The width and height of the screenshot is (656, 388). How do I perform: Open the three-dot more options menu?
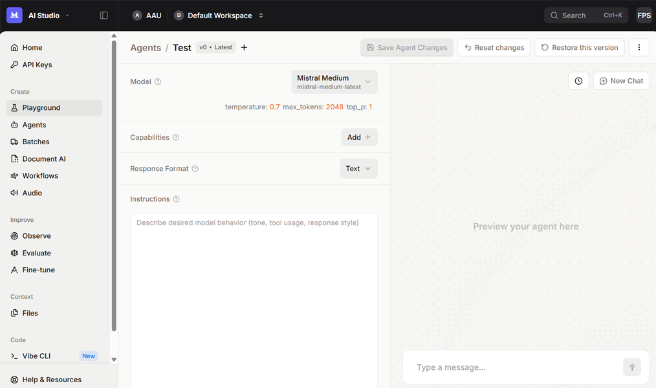pyautogui.click(x=639, y=47)
